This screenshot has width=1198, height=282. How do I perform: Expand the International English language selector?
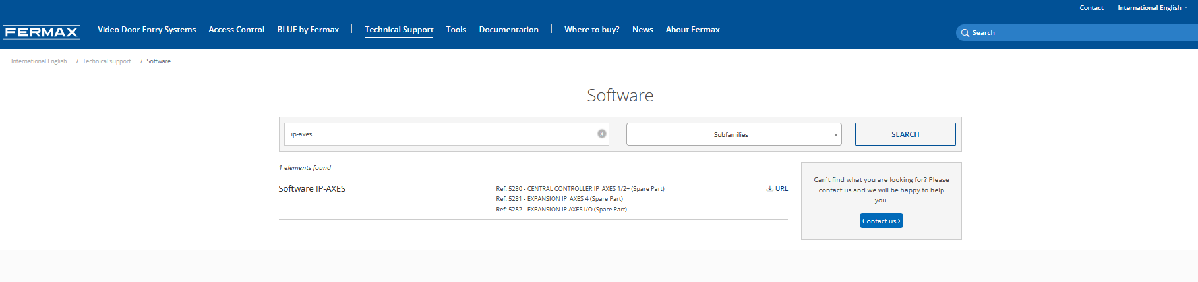(1152, 8)
